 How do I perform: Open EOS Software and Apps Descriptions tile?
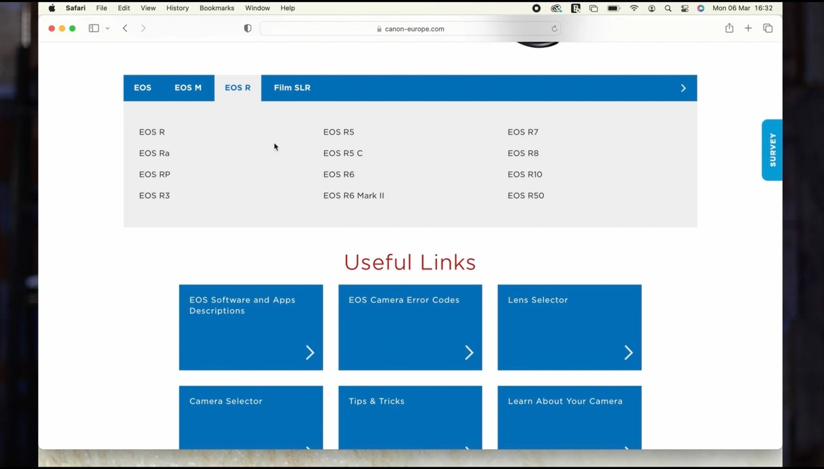click(251, 327)
